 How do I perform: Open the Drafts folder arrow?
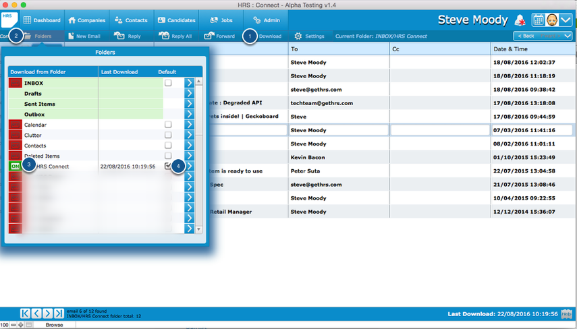coord(189,93)
